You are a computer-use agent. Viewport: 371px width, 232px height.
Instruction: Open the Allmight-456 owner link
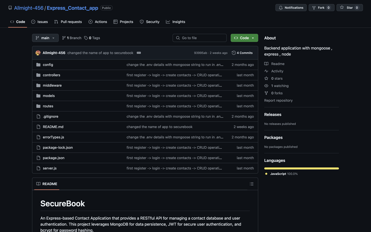coord(29,8)
